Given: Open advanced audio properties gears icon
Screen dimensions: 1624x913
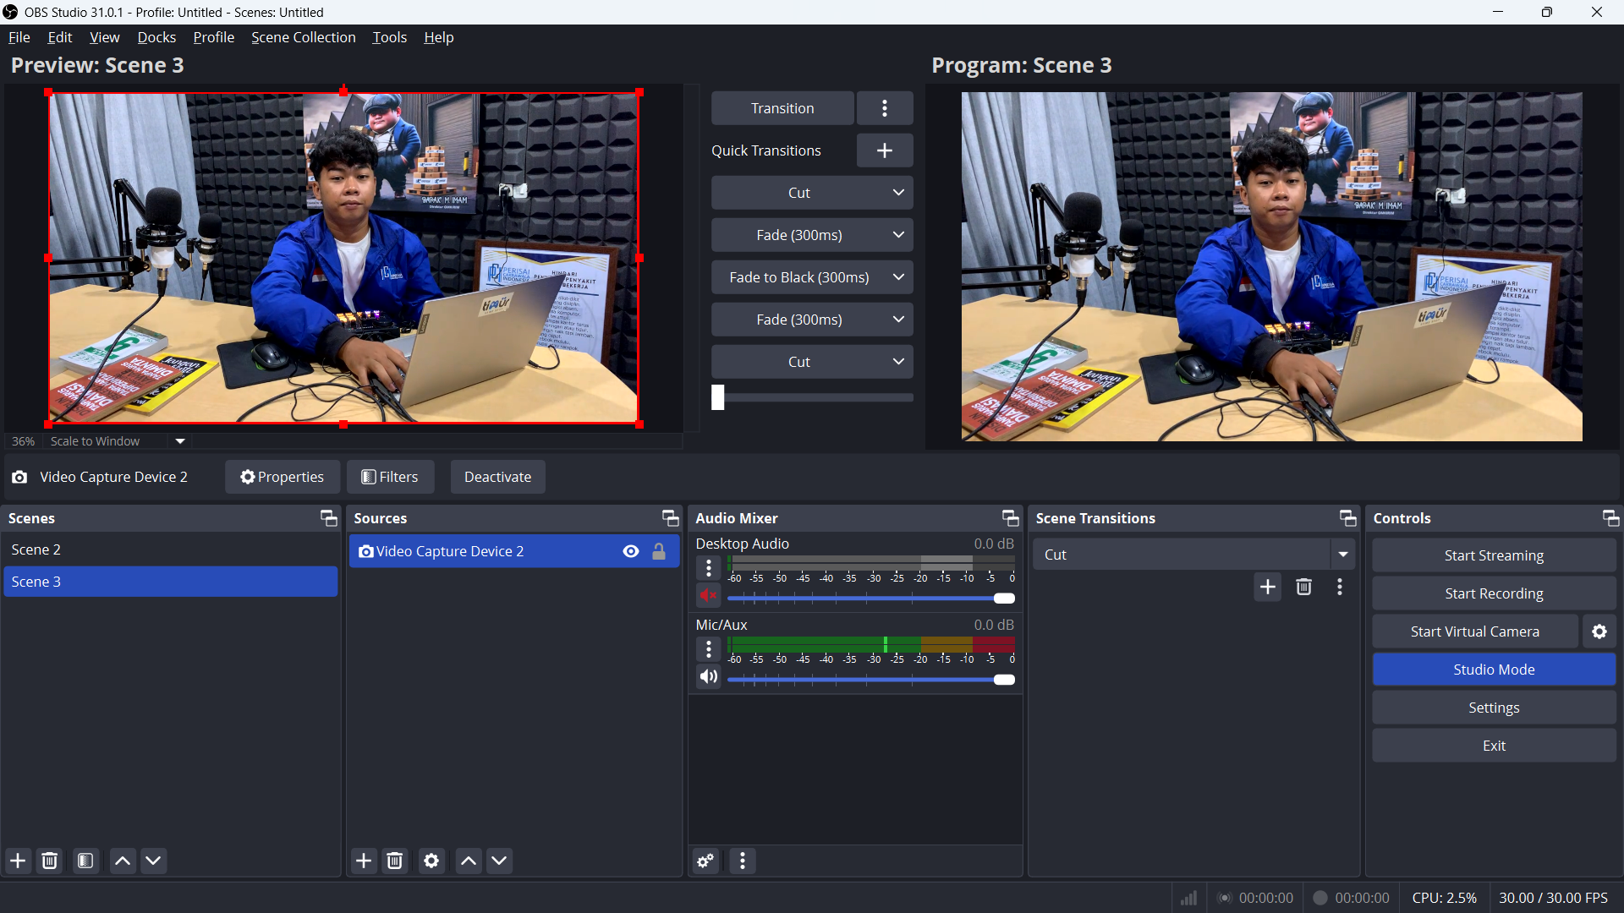Looking at the screenshot, I should (705, 861).
